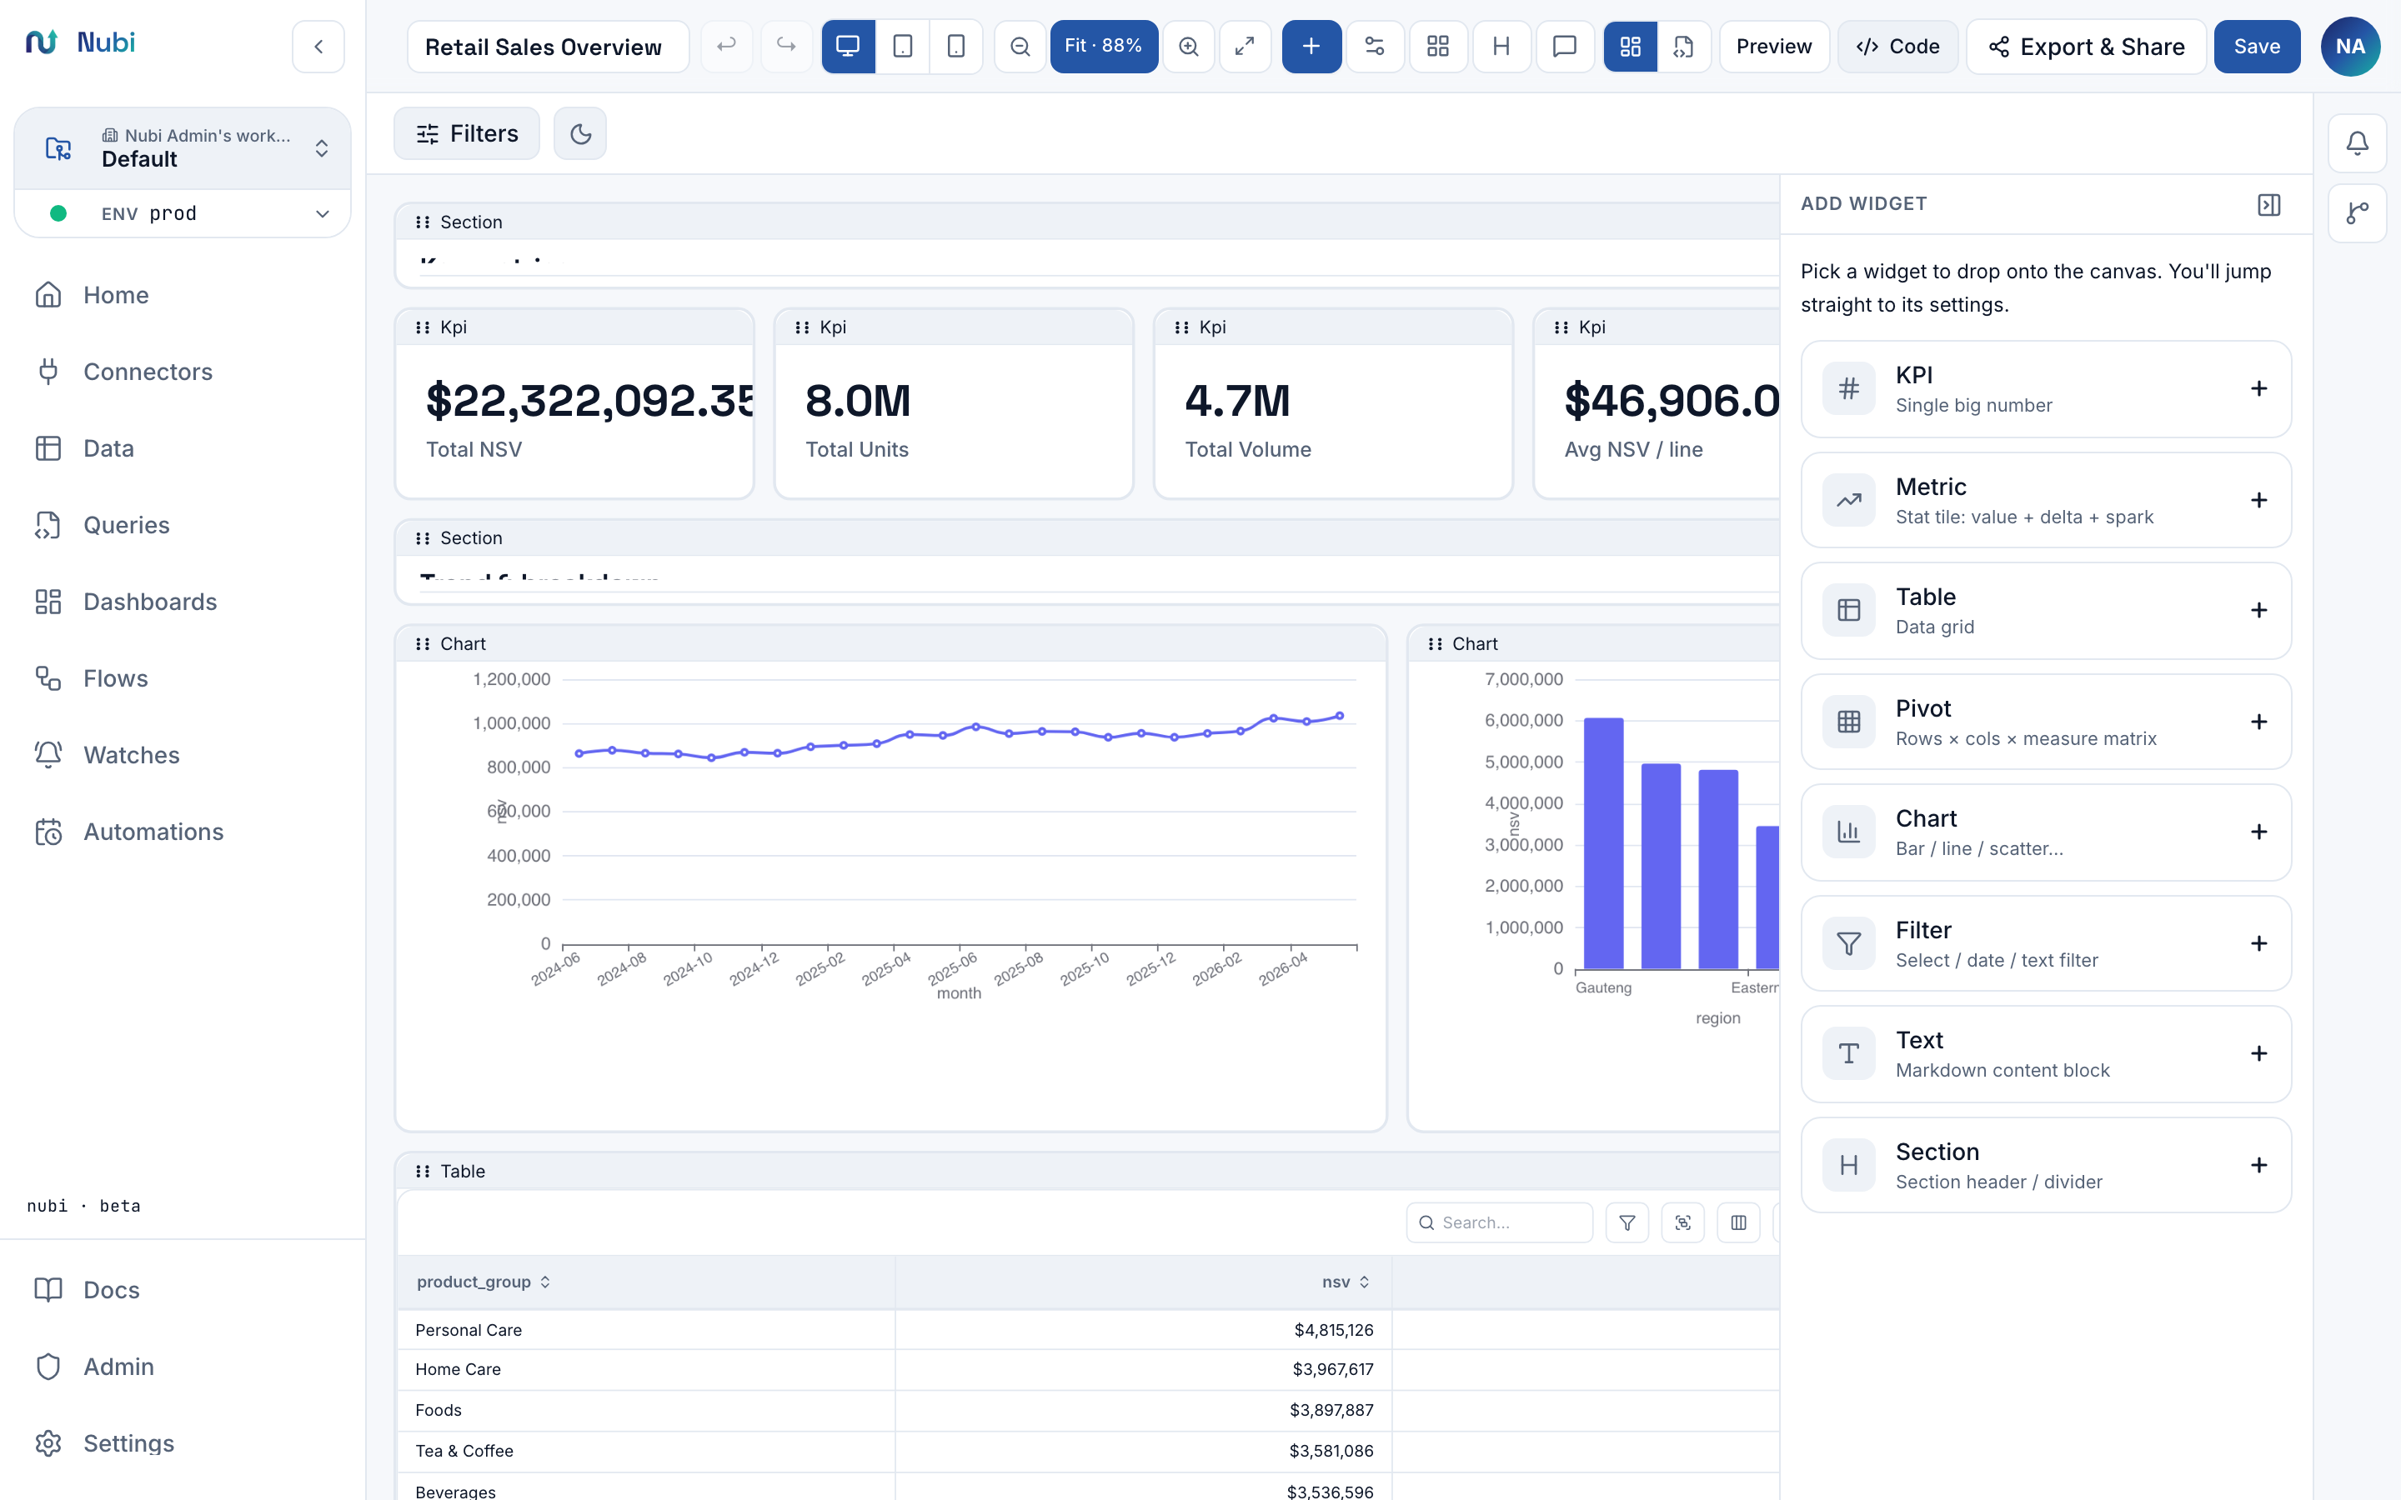Screen dimensions: 2401x1500
Task: Zoom in the canvas
Action: click(1189, 47)
